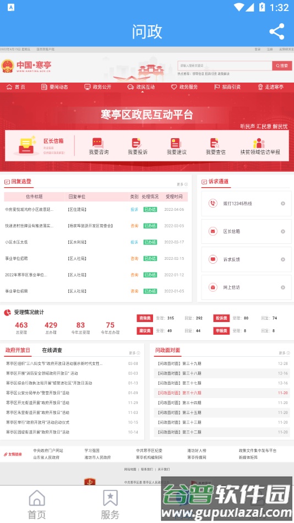This screenshot has height=523, width=294.
Task: Click 区长信箱 envelope icon in 诉求通道
Action: coord(213,231)
